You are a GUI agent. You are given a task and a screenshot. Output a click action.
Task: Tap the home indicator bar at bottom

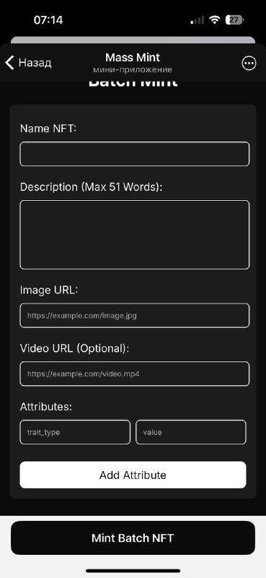[x=133, y=571]
